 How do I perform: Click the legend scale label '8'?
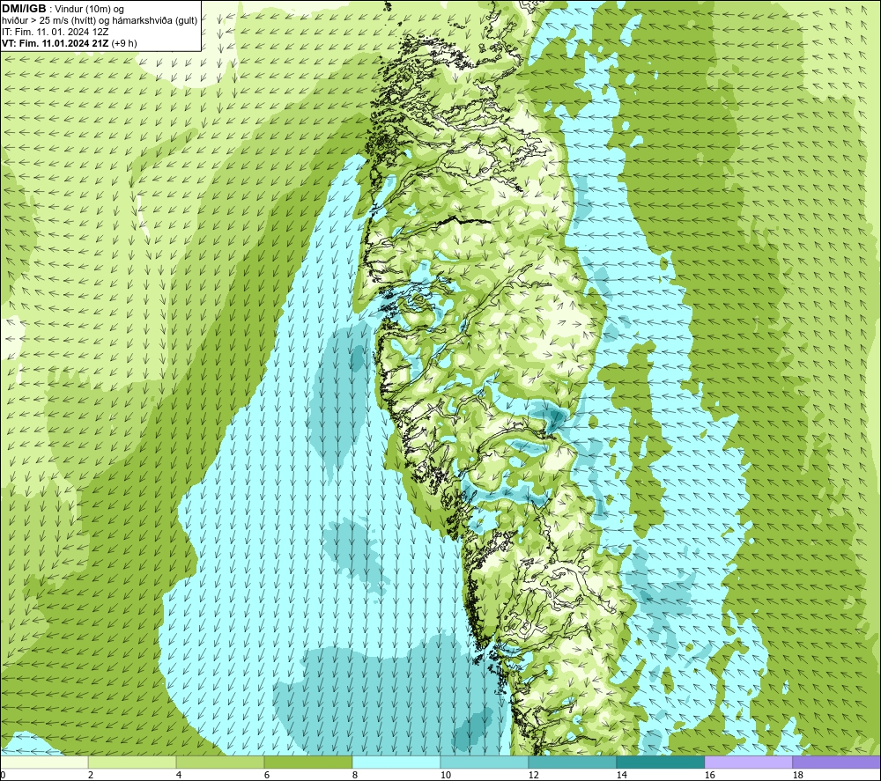355,775
